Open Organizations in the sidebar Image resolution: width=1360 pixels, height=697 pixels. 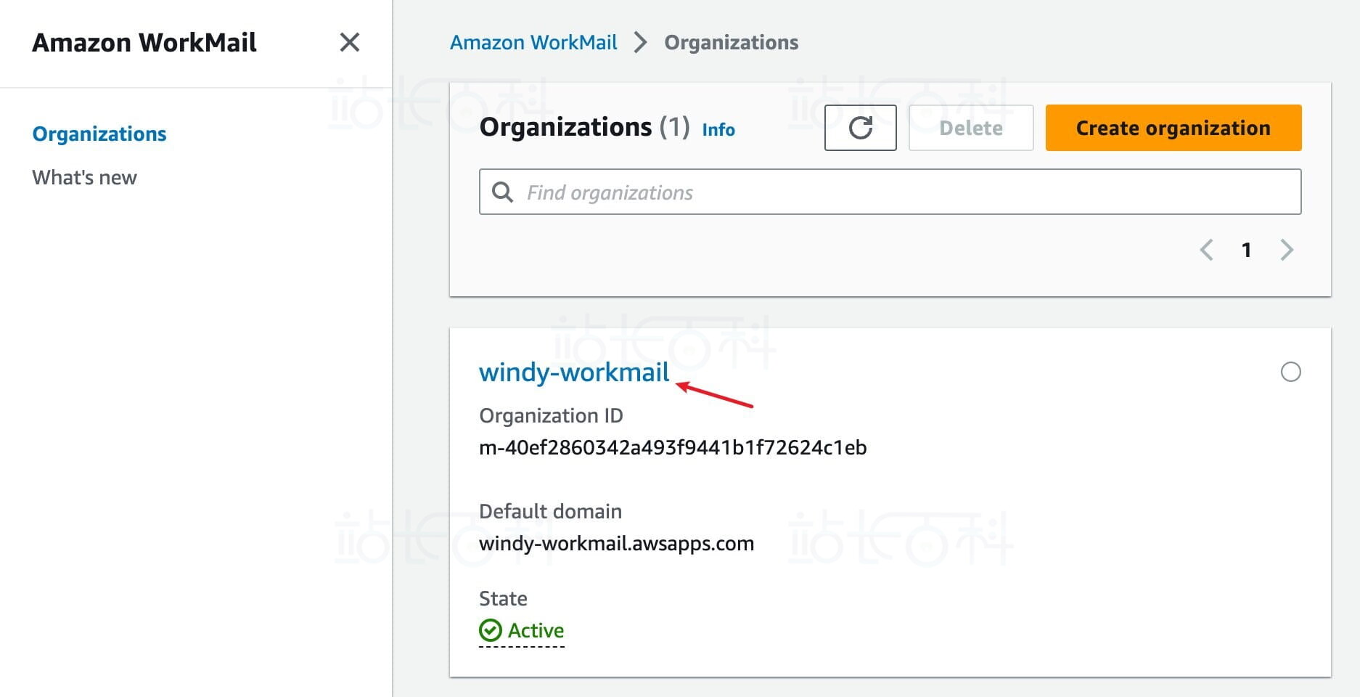pos(99,134)
